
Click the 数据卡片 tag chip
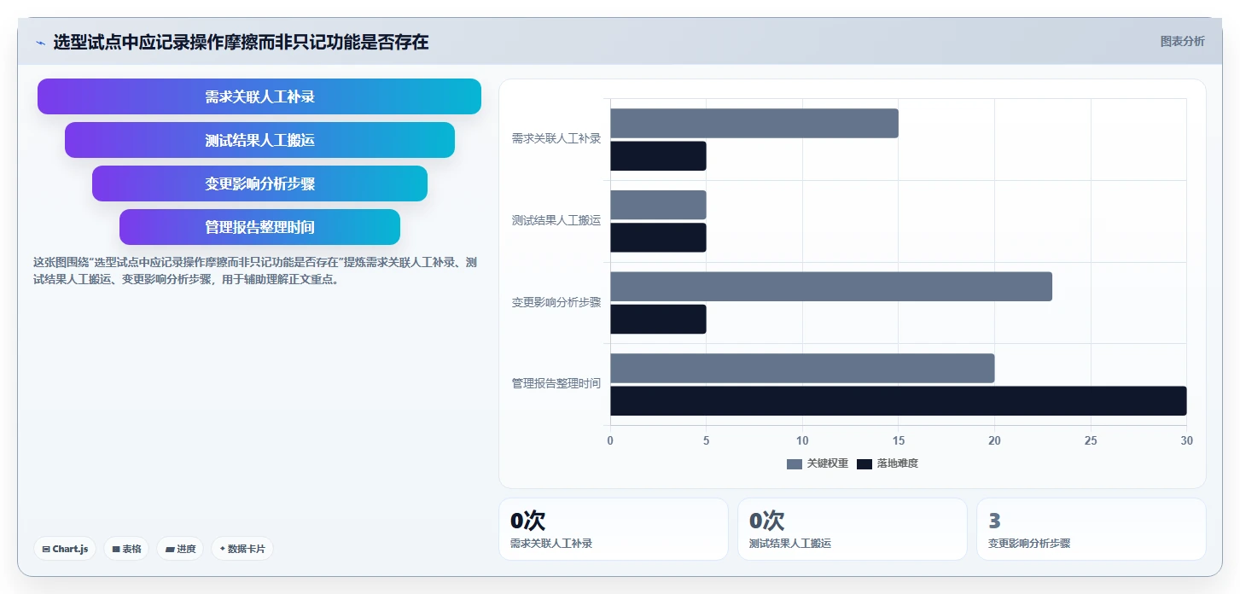point(242,549)
